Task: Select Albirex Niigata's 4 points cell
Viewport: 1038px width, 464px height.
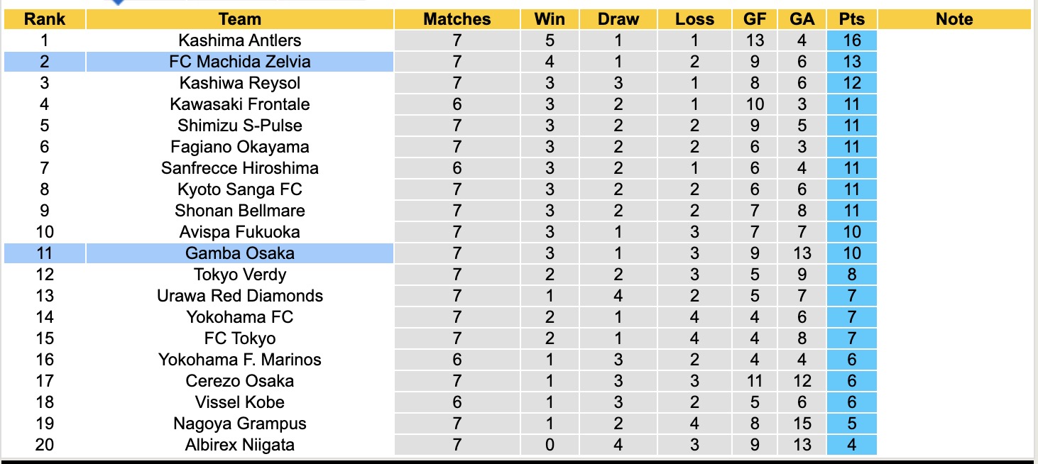Action: (x=852, y=445)
